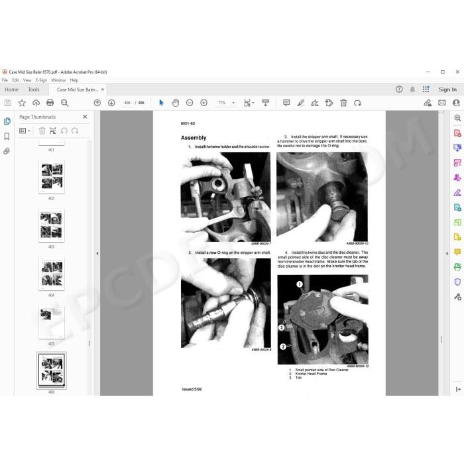
Task: Open the File menu
Action: (5, 80)
